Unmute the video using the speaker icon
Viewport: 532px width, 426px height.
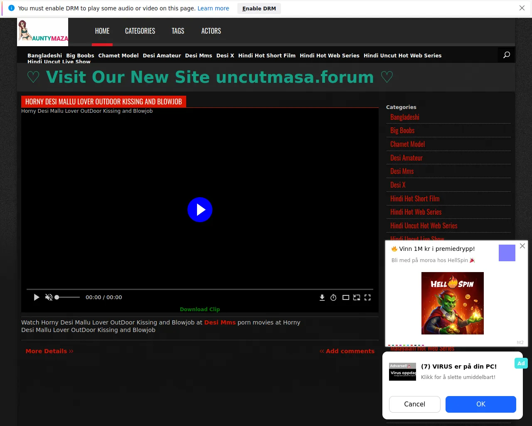pos(49,297)
